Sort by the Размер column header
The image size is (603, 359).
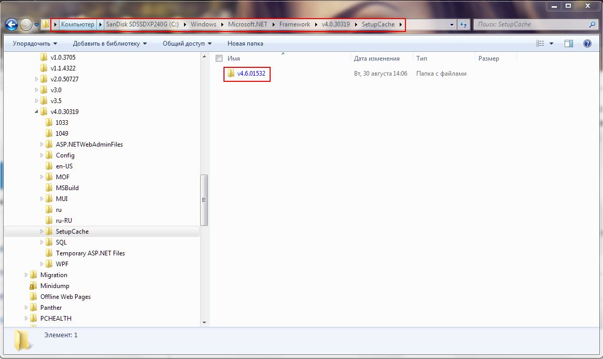click(489, 59)
